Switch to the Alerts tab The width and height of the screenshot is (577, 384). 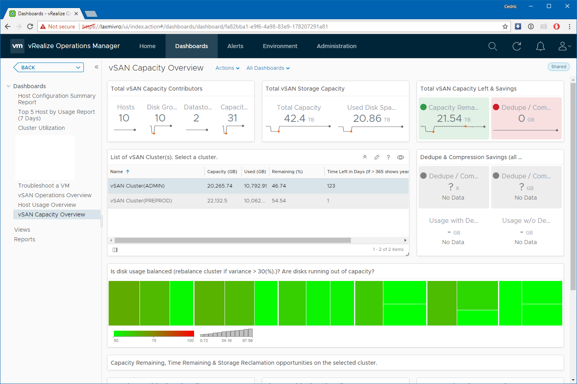click(235, 46)
